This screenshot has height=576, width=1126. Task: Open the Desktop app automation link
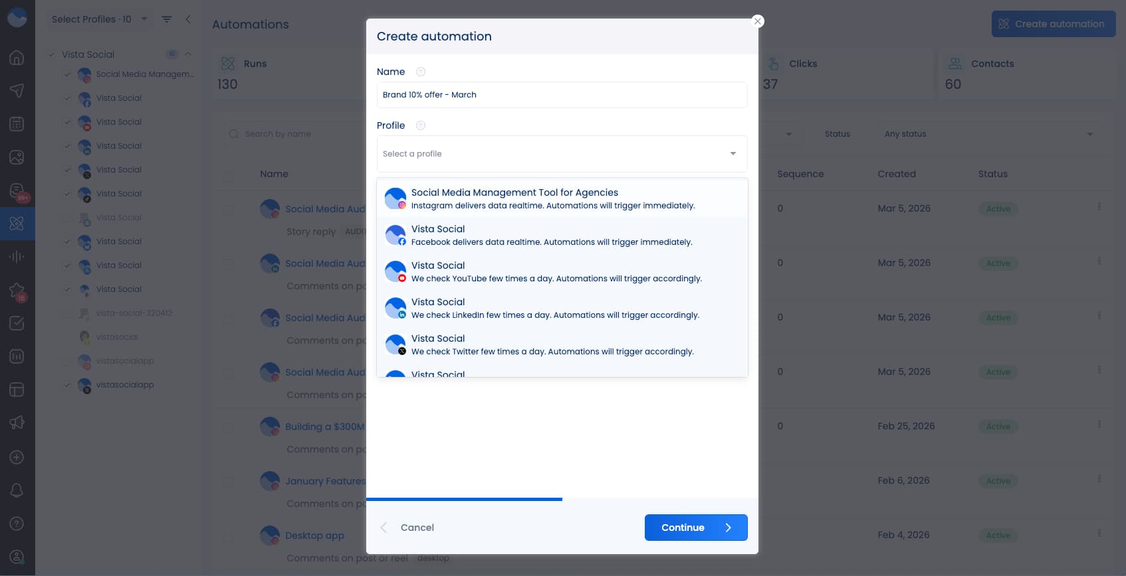tap(314, 536)
